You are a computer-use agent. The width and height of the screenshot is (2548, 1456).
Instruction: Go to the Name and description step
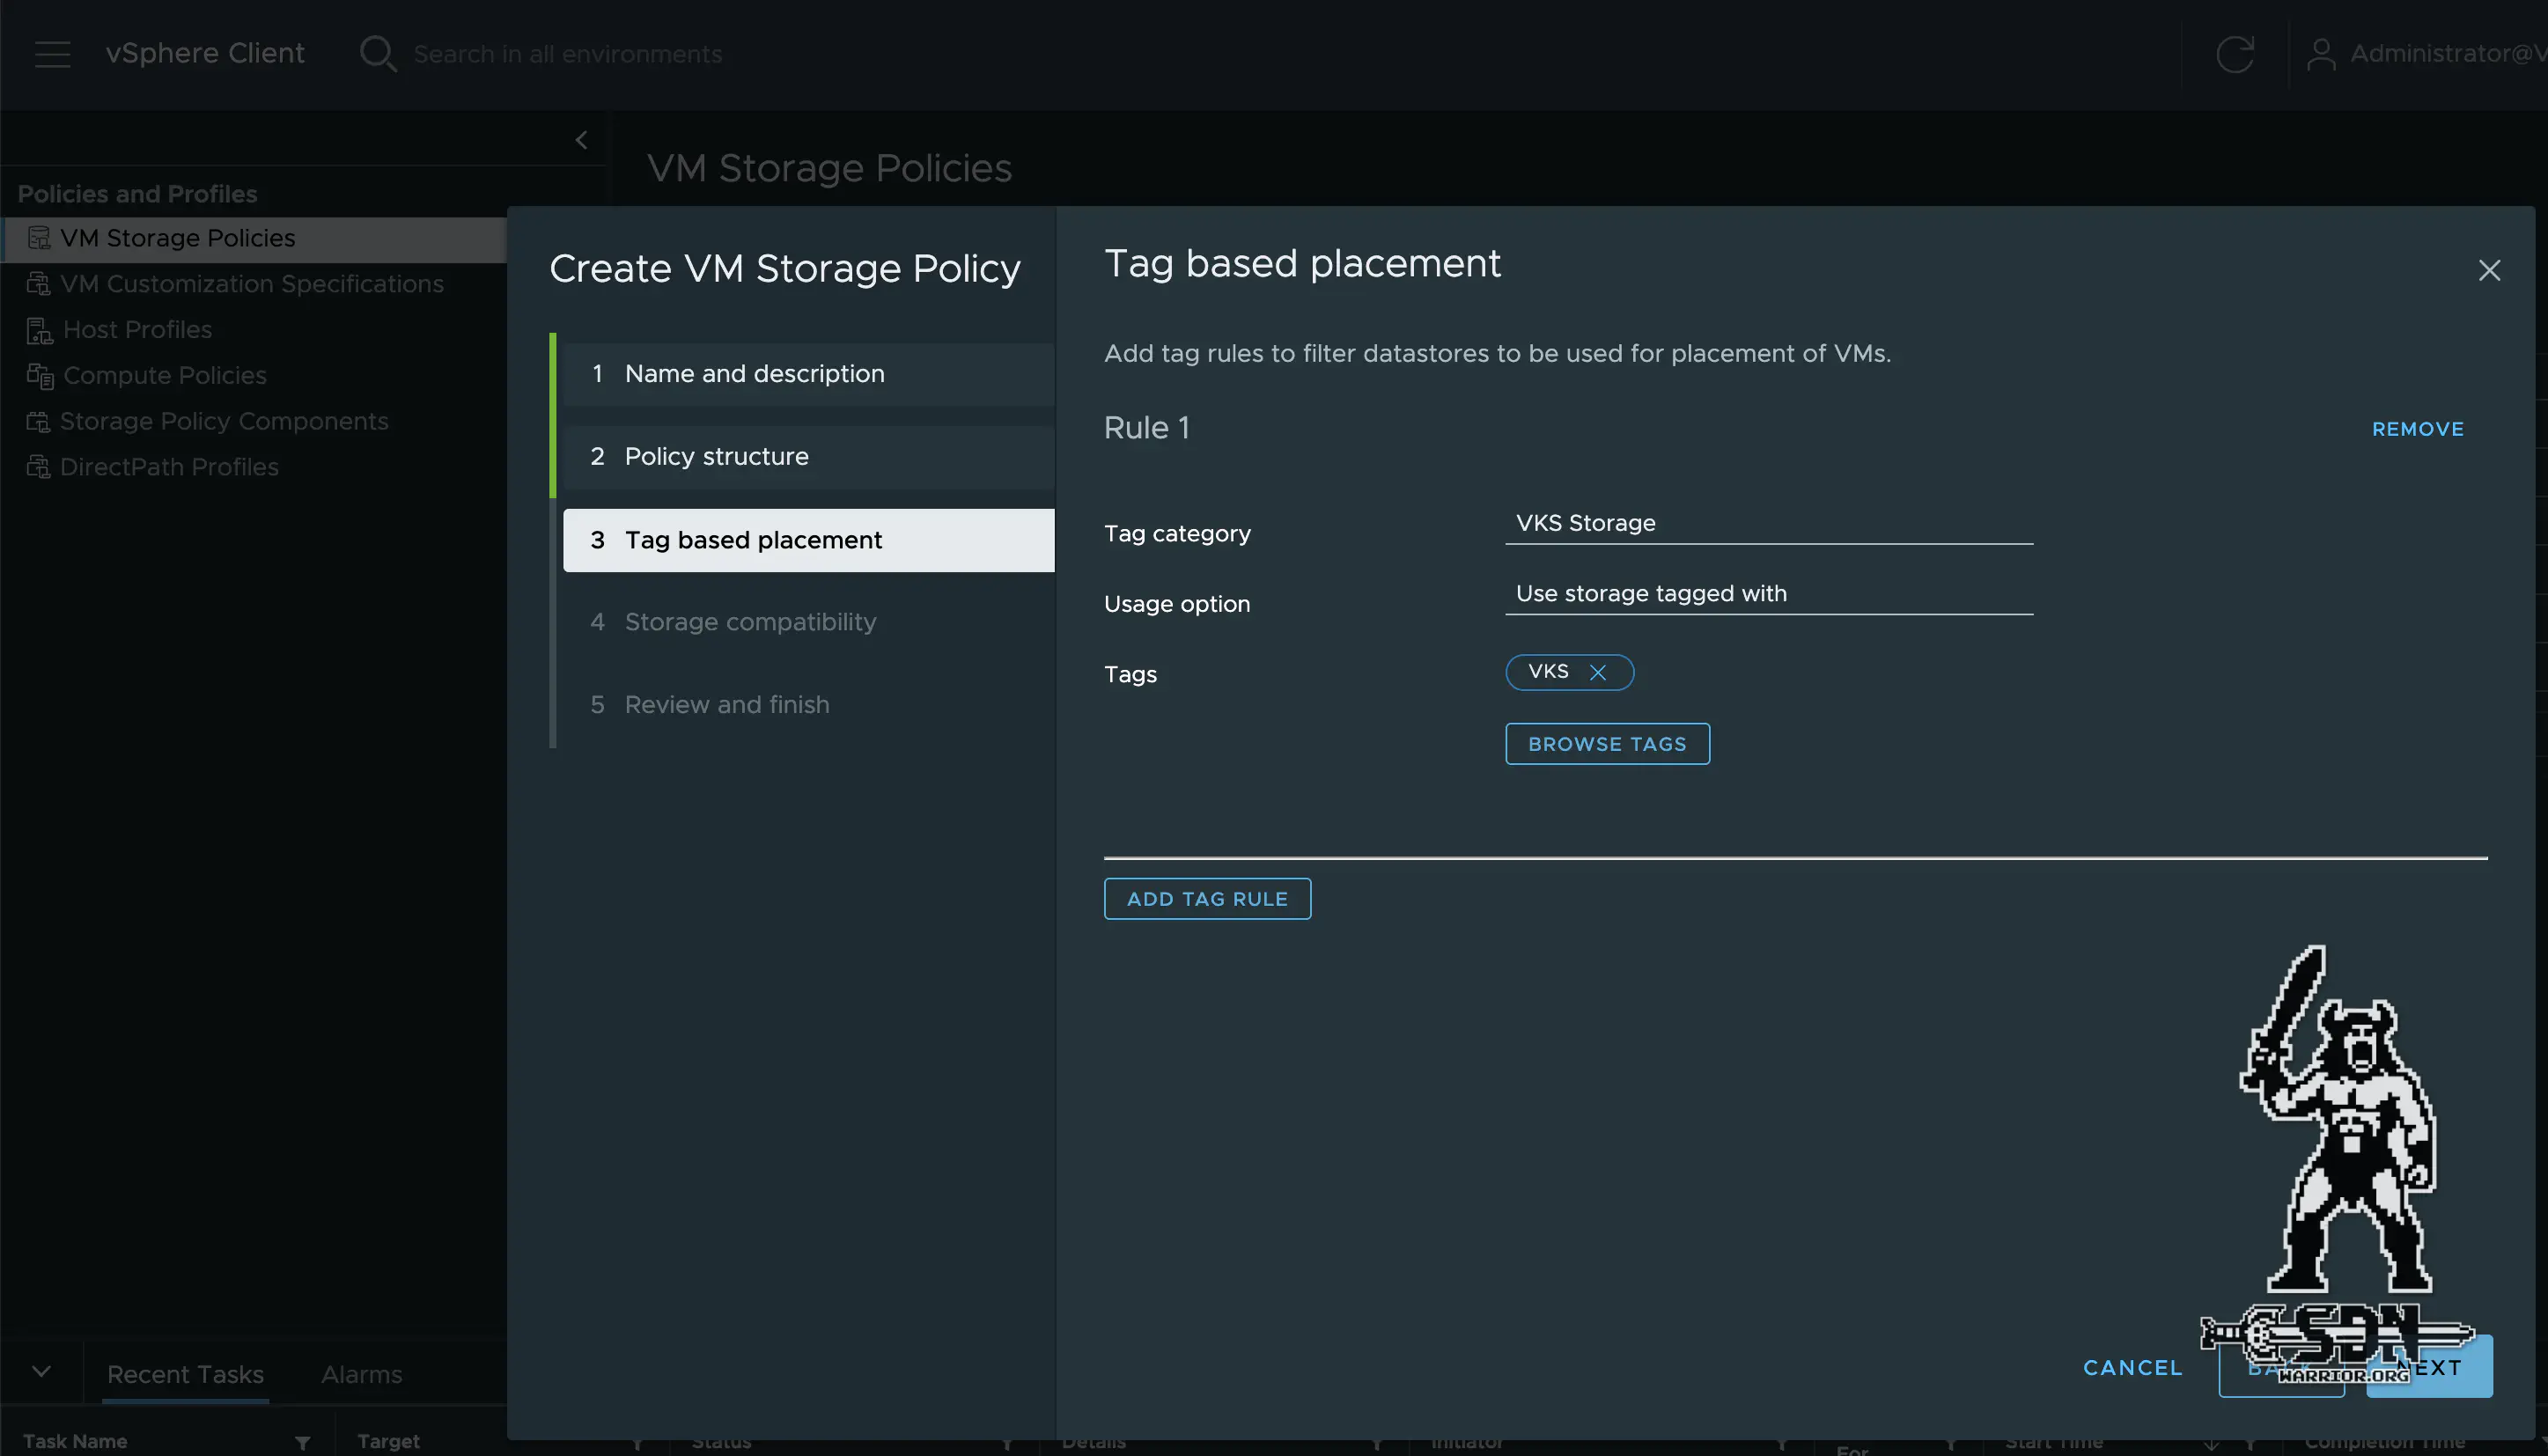pos(754,373)
